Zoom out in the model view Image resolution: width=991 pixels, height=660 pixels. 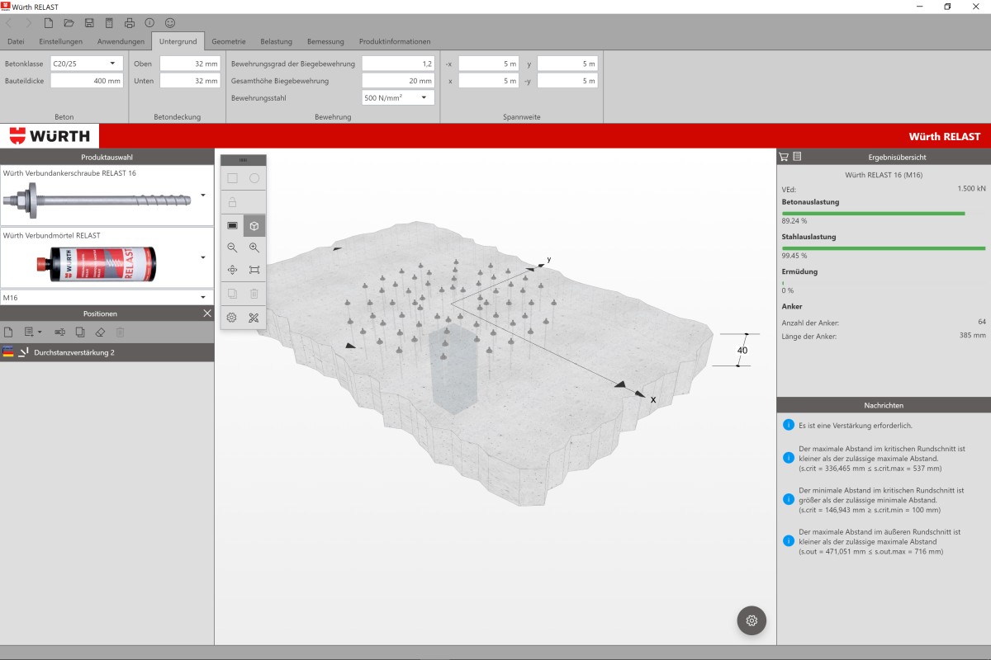(232, 247)
